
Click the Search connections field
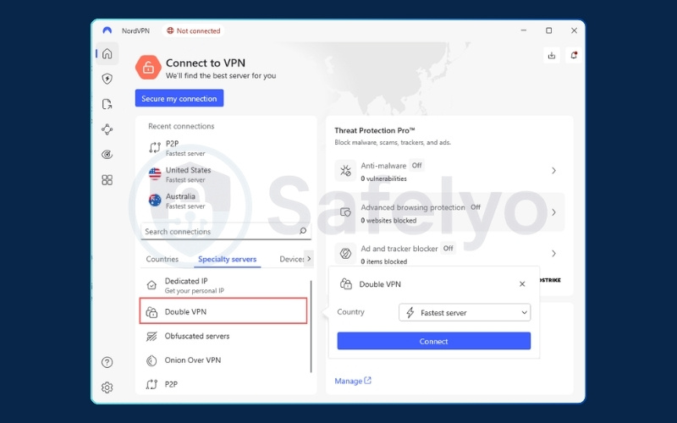(226, 231)
